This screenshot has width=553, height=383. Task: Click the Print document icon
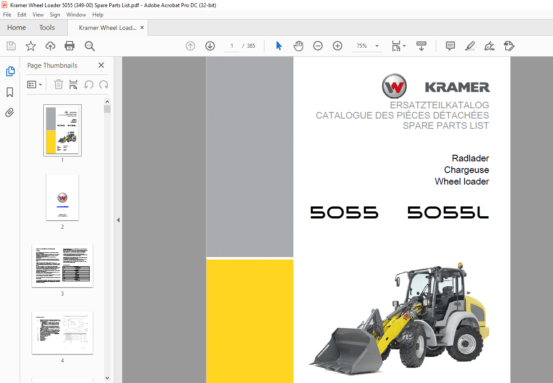coord(70,46)
